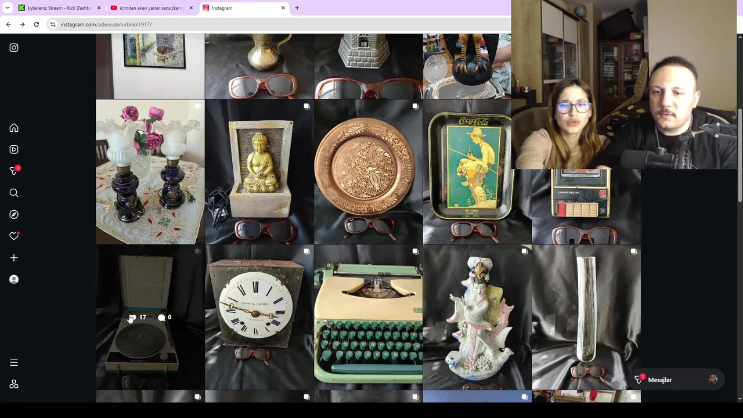The image size is (743, 418).
Task: Click the avatar beside Mesajlar
Action: tap(713, 380)
